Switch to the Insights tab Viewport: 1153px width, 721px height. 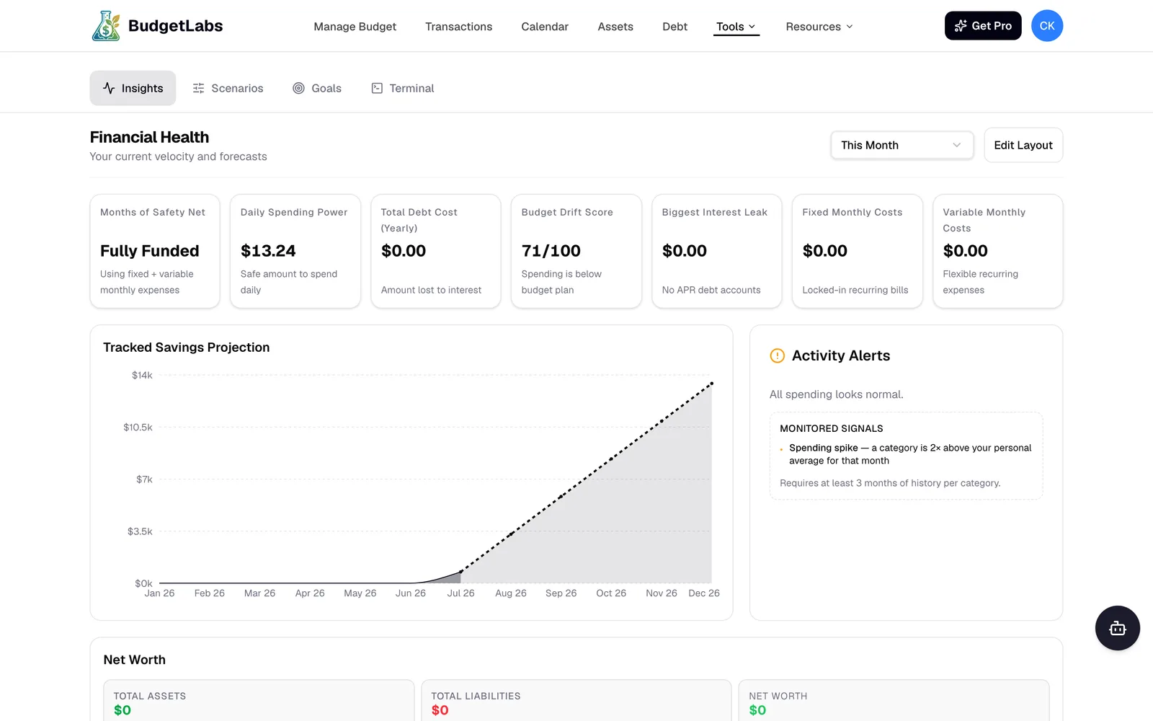click(133, 88)
